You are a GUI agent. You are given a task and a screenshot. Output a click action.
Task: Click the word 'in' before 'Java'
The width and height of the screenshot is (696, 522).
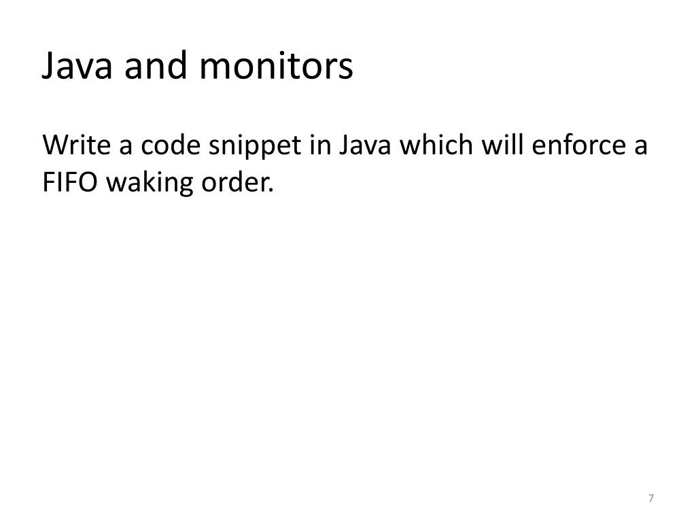(x=320, y=145)
